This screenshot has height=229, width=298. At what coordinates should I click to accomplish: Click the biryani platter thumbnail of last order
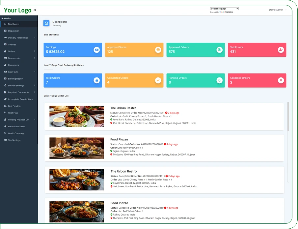pos(77,212)
